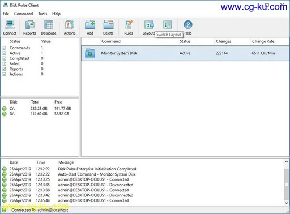The height and width of the screenshot is (214, 290).
Task: Click the Disk Pulse Client title icon
Action: click(6, 5)
